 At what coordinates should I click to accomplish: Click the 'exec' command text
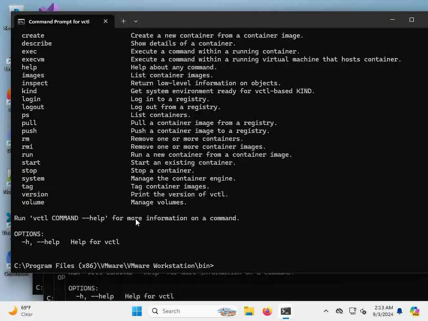29,51
